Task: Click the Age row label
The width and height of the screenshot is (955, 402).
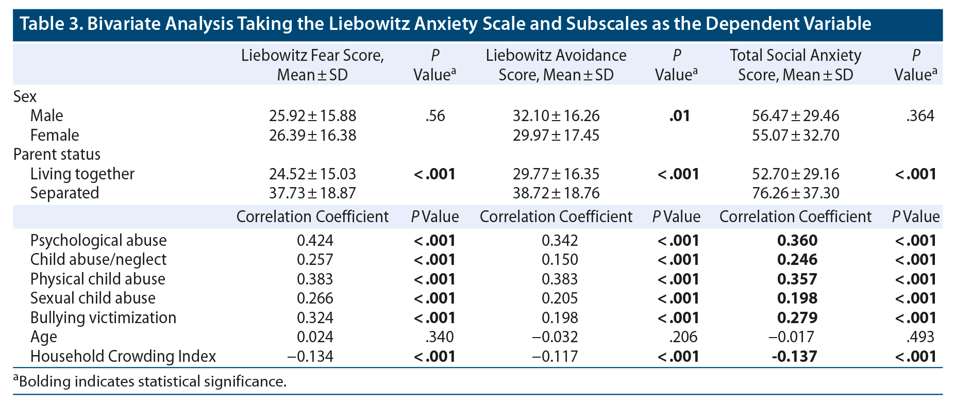Action: 43,337
